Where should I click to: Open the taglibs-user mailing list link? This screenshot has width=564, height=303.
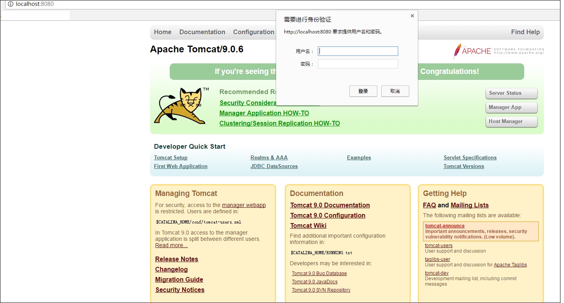coord(438,259)
